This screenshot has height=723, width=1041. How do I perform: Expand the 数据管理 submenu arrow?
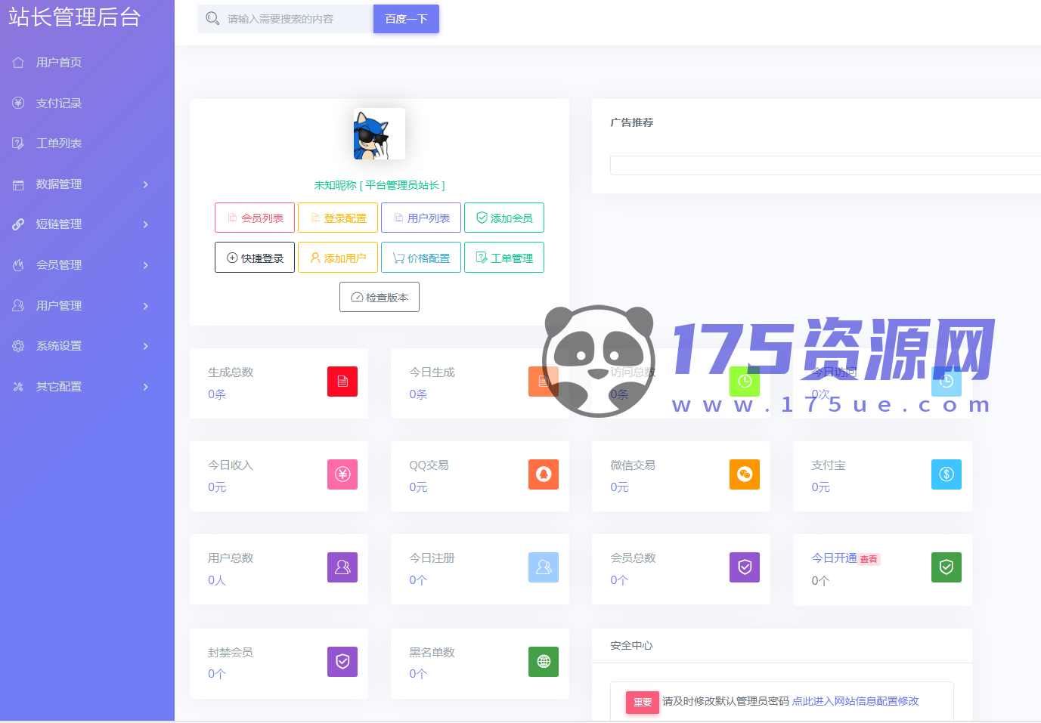click(x=146, y=184)
